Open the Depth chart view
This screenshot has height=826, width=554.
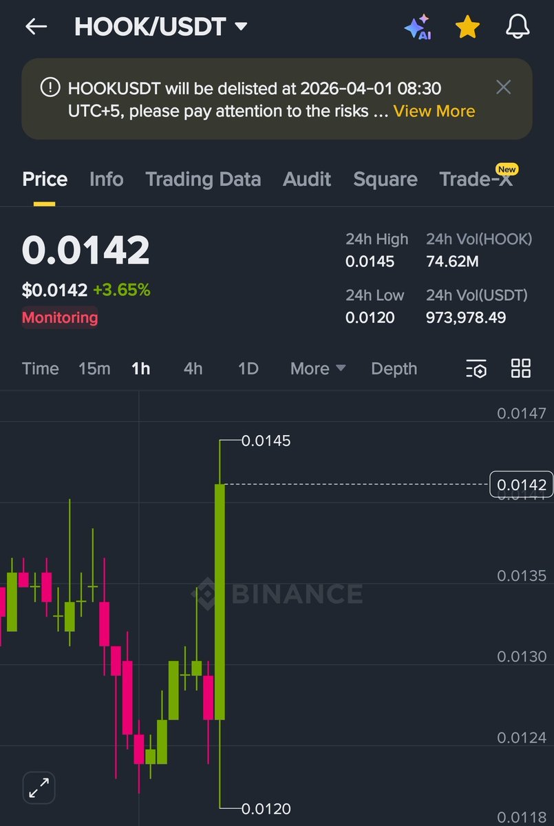tap(394, 369)
